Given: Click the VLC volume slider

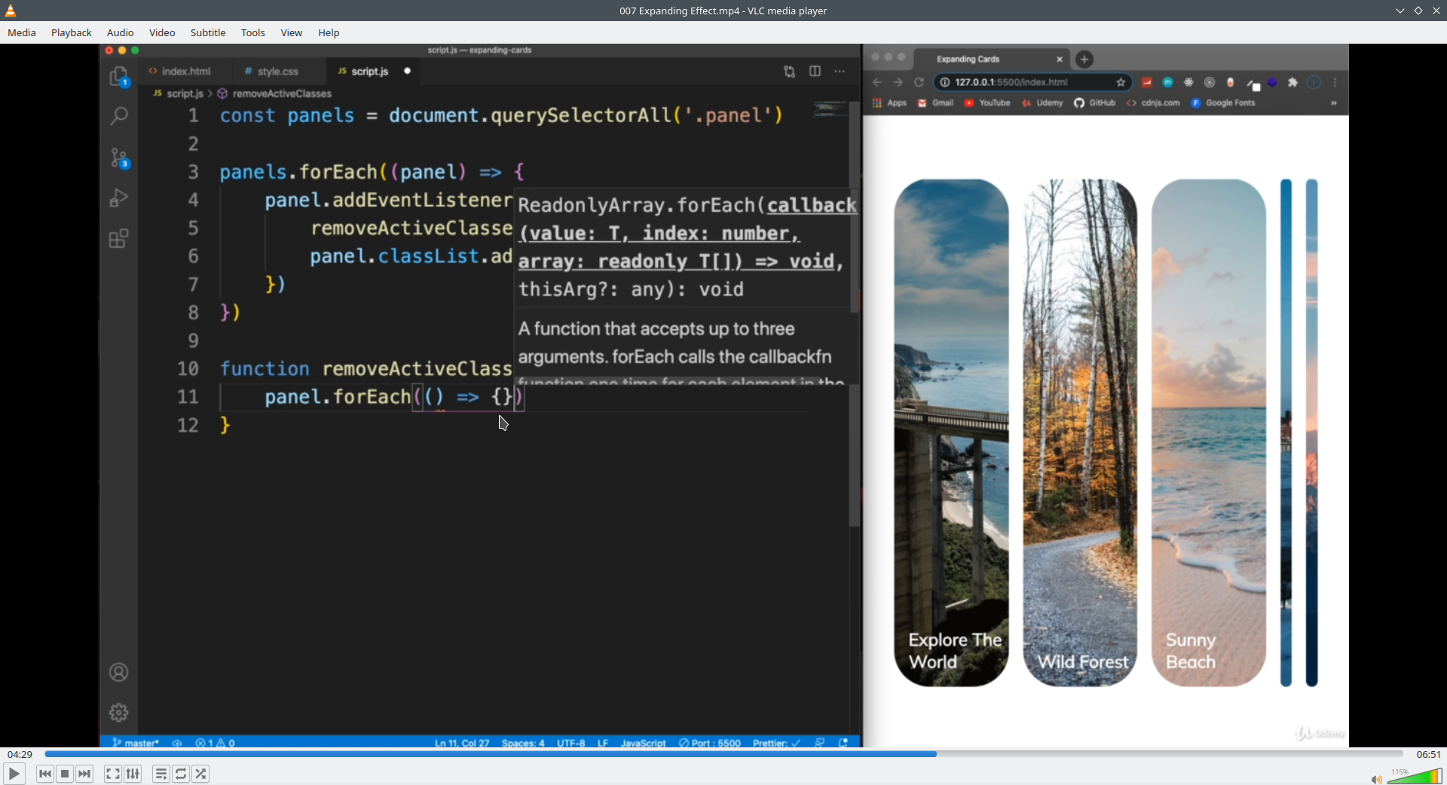Looking at the screenshot, I should [x=1415, y=776].
